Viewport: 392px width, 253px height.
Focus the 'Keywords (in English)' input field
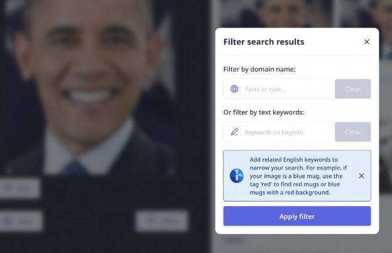click(x=278, y=132)
